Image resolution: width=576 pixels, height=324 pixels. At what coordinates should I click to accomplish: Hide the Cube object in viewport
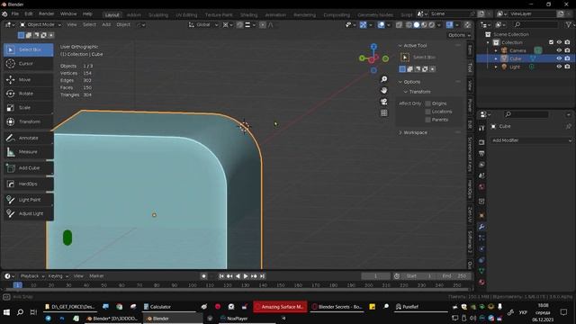pos(559,58)
